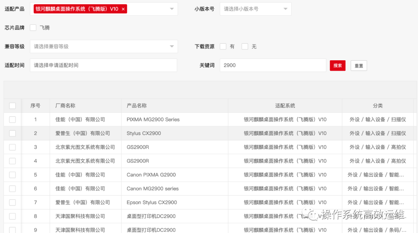Click vendor 爱普生（中国）有限公司 in row 7

[x=83, y=202]
